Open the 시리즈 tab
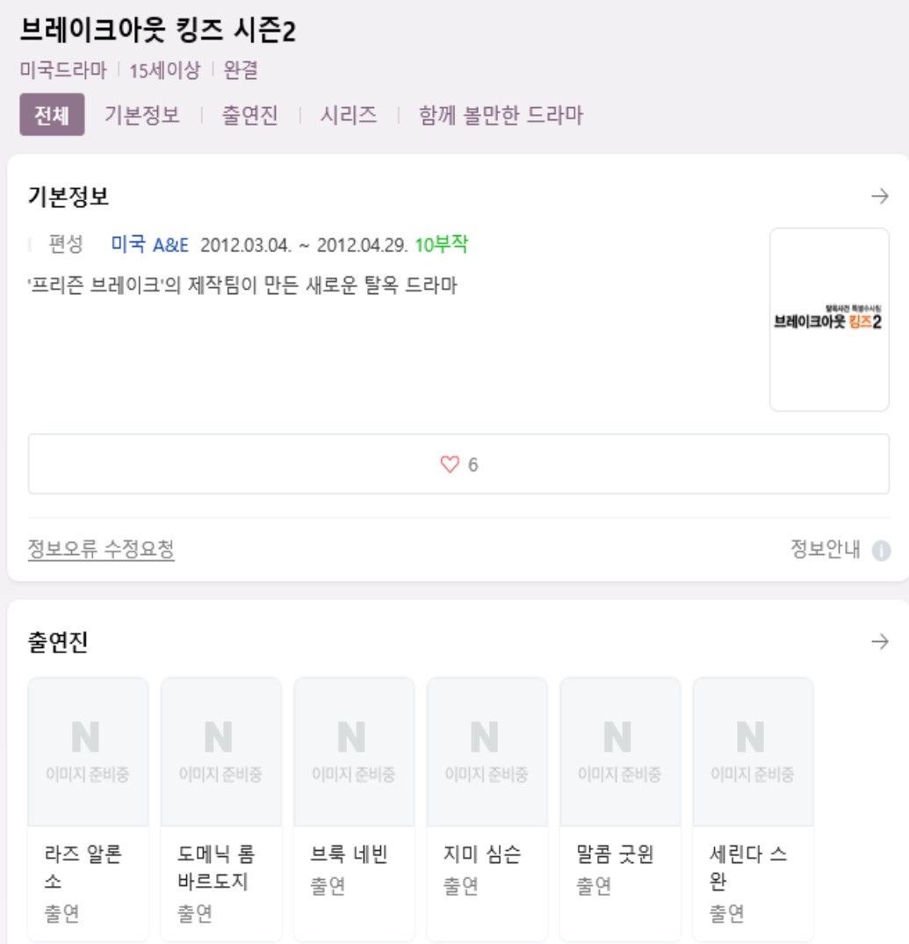The width and height of the screenshot is (909, 944). [x=349, y=114]
